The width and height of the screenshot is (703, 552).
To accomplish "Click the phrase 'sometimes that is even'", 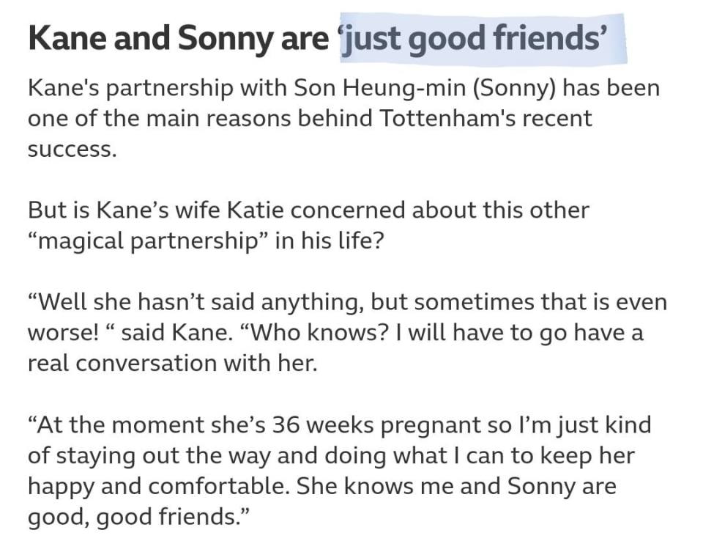I will tap(540, 301).
